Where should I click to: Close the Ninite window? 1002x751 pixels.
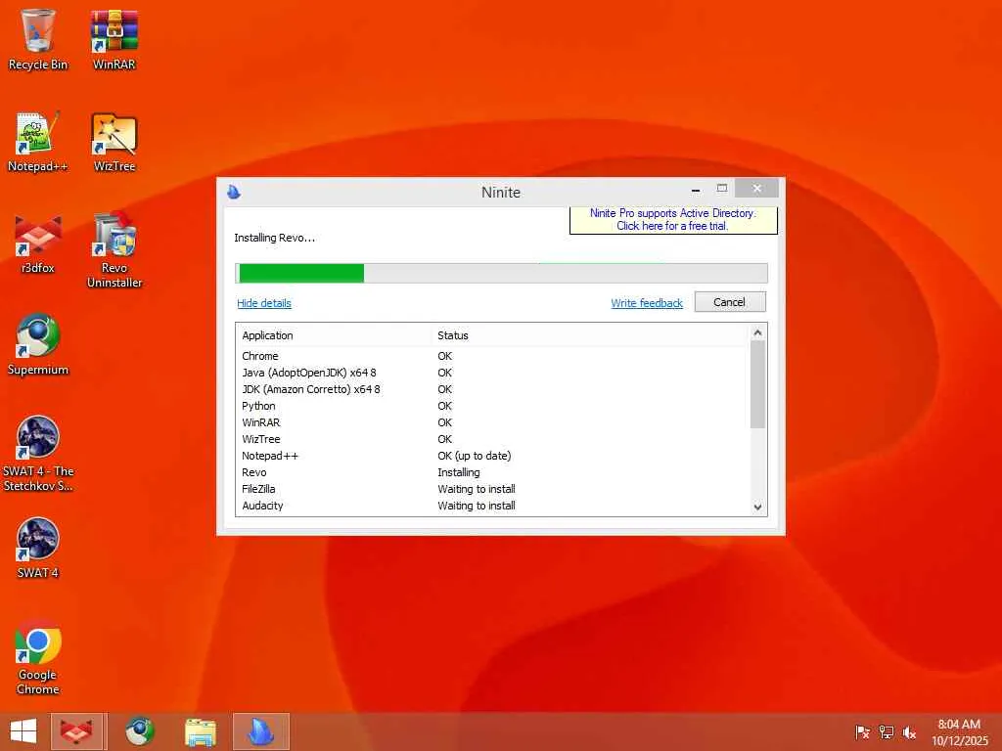756,189
